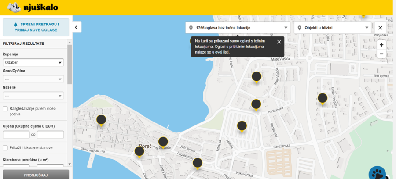Open the Županija dropdown
Screen dimensions: 396x179
[x=33, y=62]
